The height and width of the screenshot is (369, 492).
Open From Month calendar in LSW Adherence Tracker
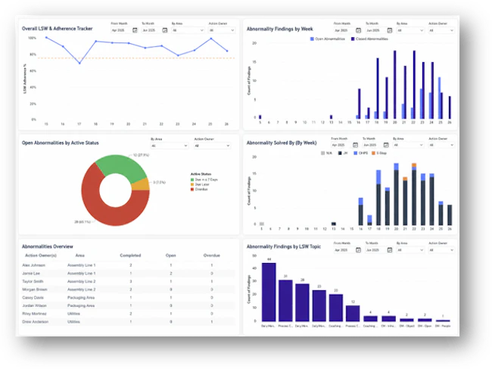pyautogui.click(x=135, y=30)
